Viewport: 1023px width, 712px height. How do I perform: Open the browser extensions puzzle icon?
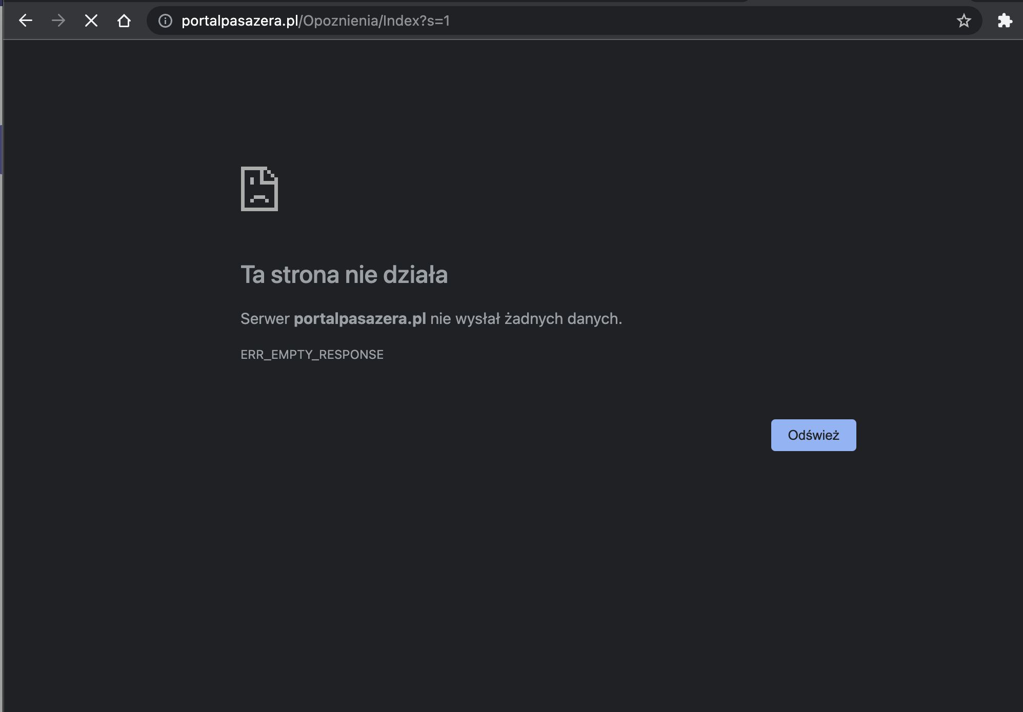click(1005, 21)
